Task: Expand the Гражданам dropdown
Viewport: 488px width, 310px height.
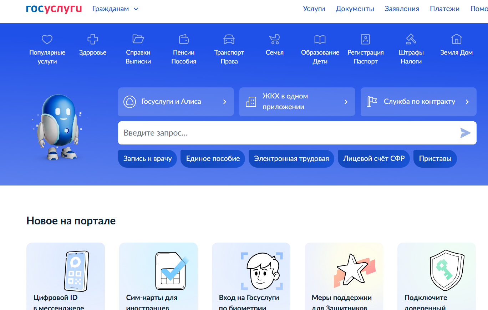Action: [115, 9]
